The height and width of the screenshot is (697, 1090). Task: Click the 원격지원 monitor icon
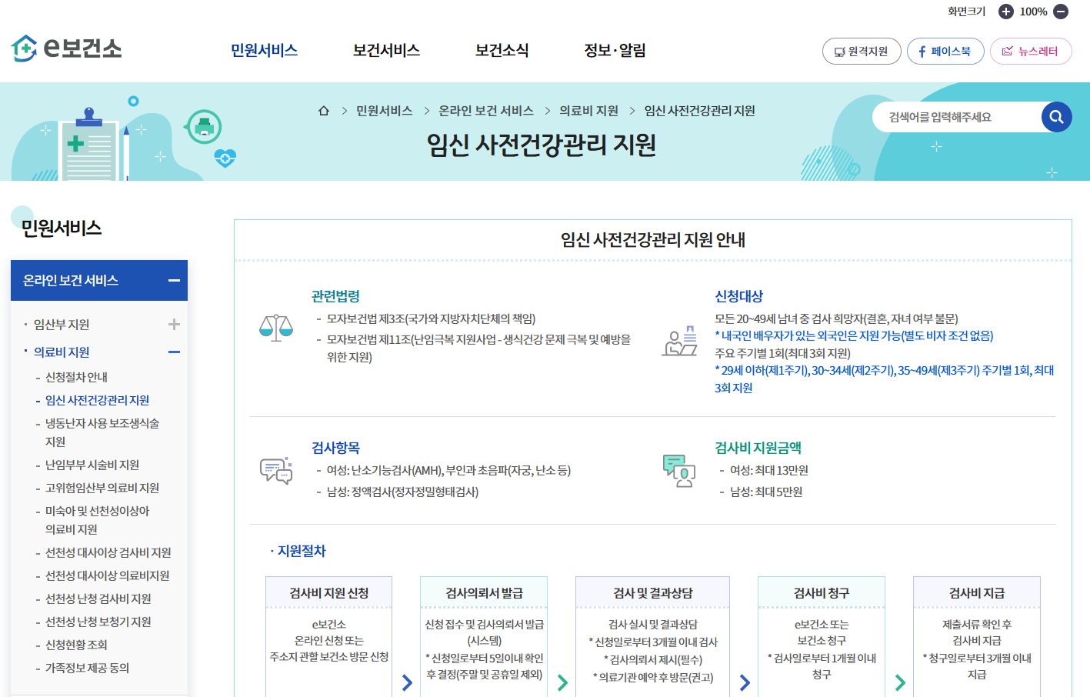(x=841, y=52)
